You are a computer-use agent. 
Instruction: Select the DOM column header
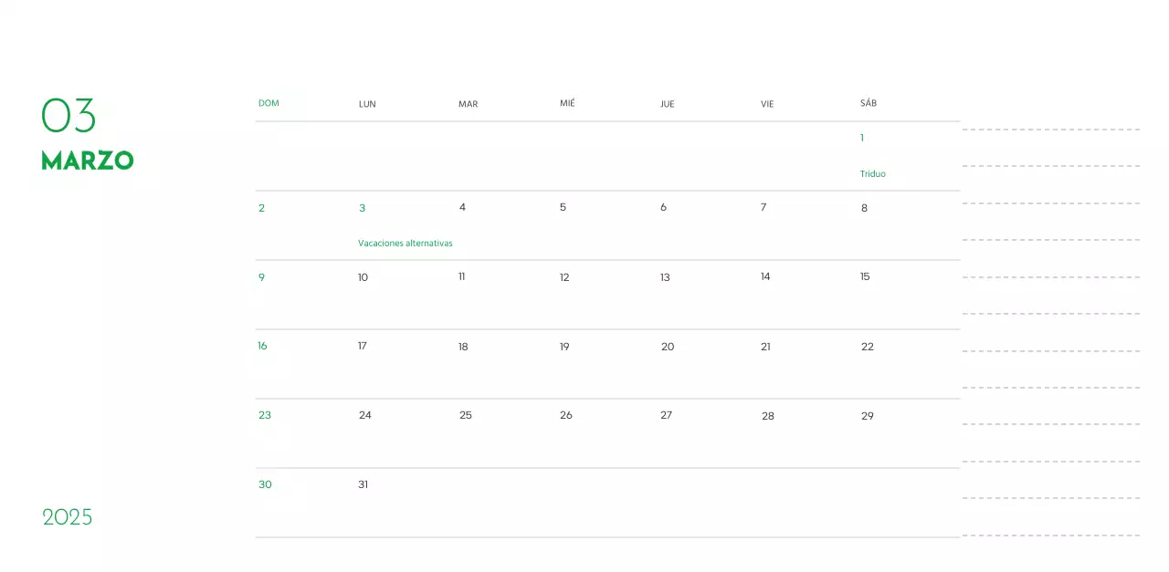tap(269, 103)
